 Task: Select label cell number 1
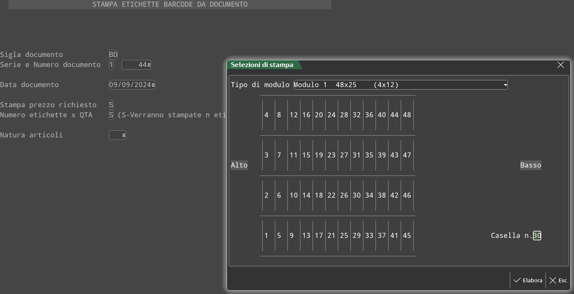point(266,236)
